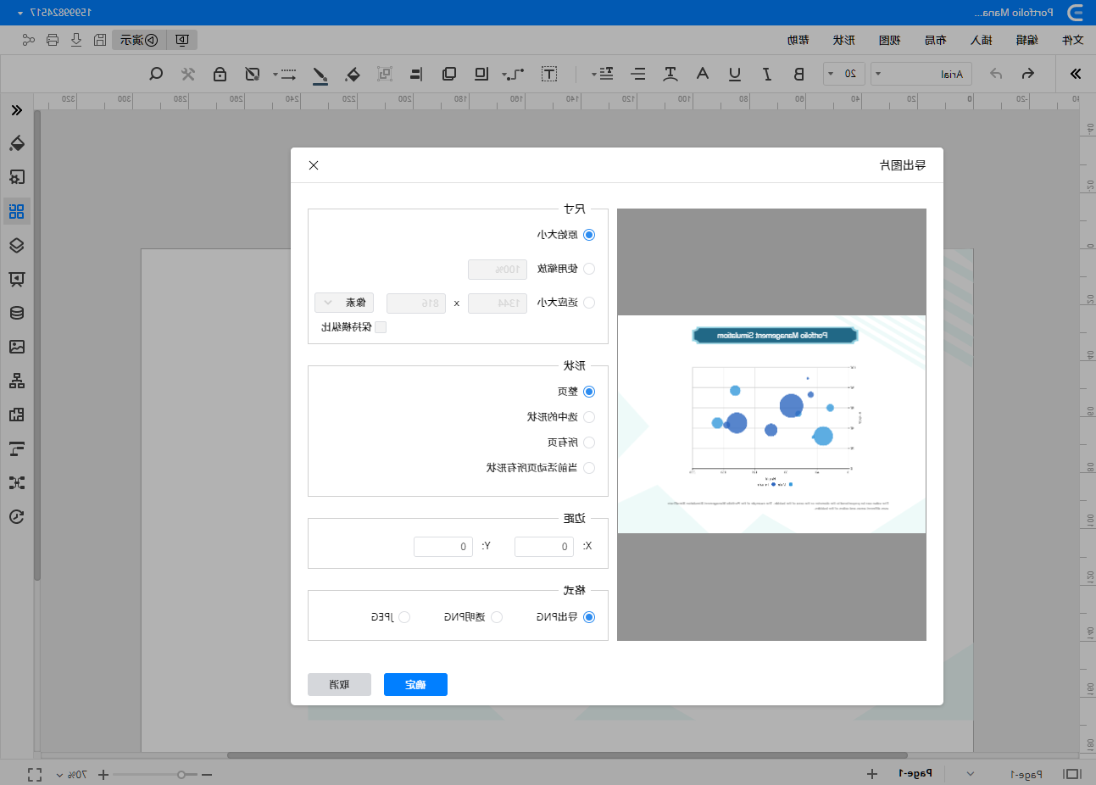Screen dimensions: 1096x785
Task: Click the export download icon
Action: [76, 40]
